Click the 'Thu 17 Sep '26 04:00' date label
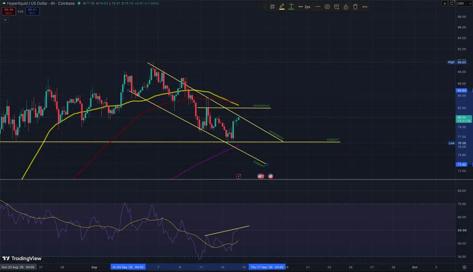 pyautogui.click(x=267, y=267)
